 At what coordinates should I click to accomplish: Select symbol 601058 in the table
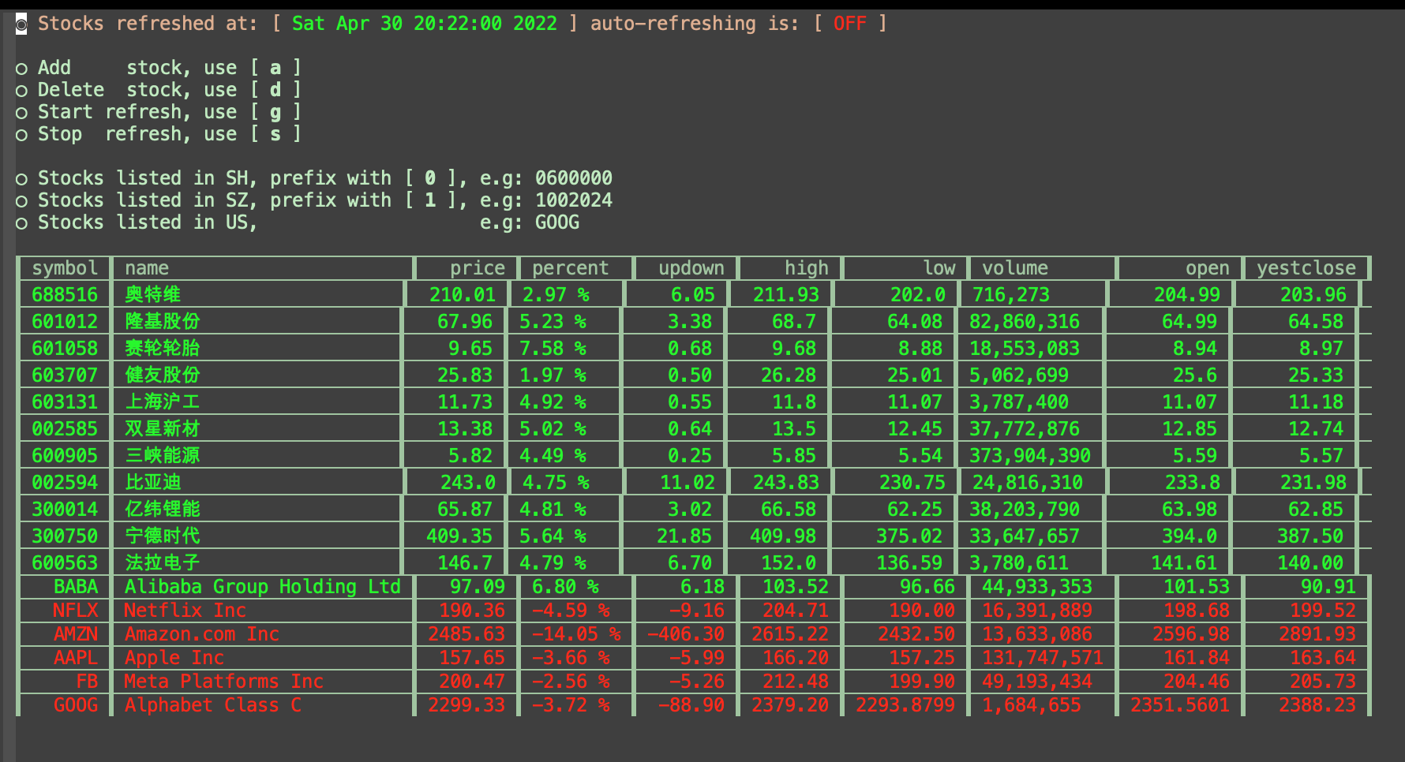[x=65, y=349]
